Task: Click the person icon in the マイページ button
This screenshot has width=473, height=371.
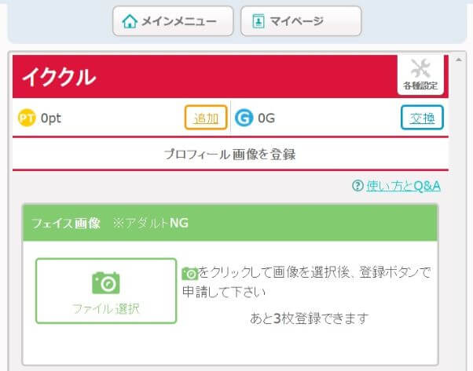Action: (x=258, y=21)
